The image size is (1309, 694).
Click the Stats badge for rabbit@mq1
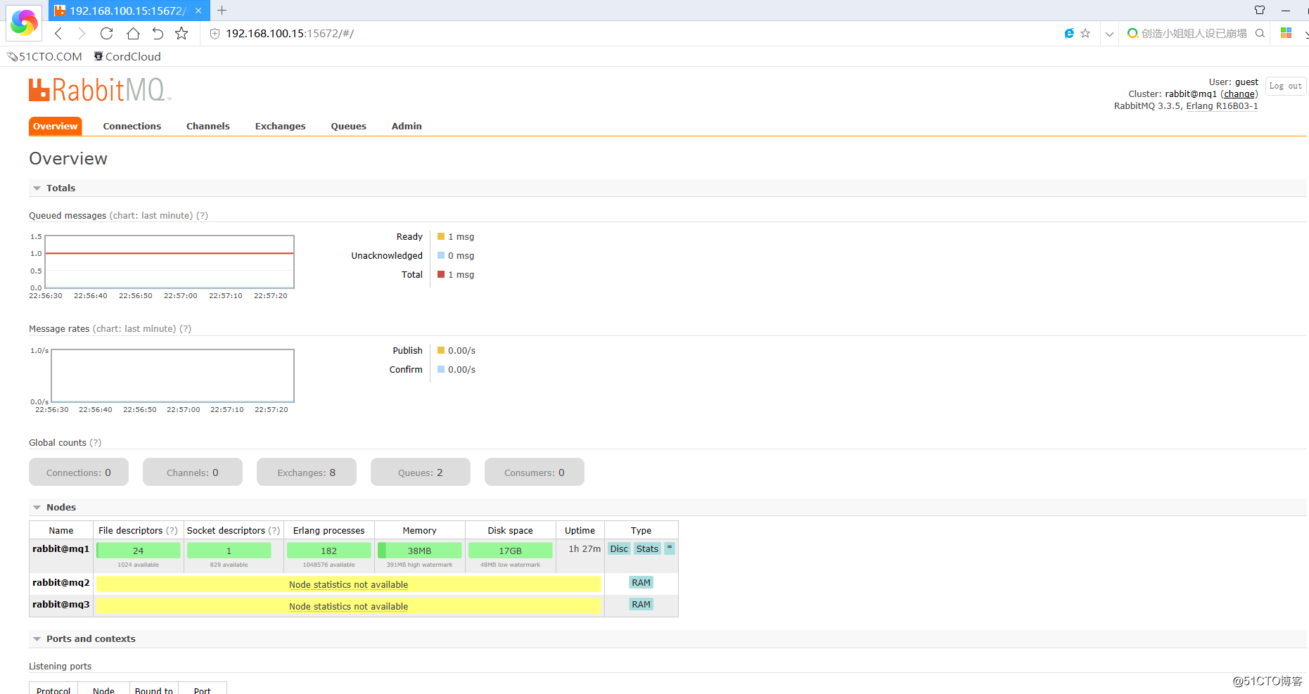click(647, 548)
